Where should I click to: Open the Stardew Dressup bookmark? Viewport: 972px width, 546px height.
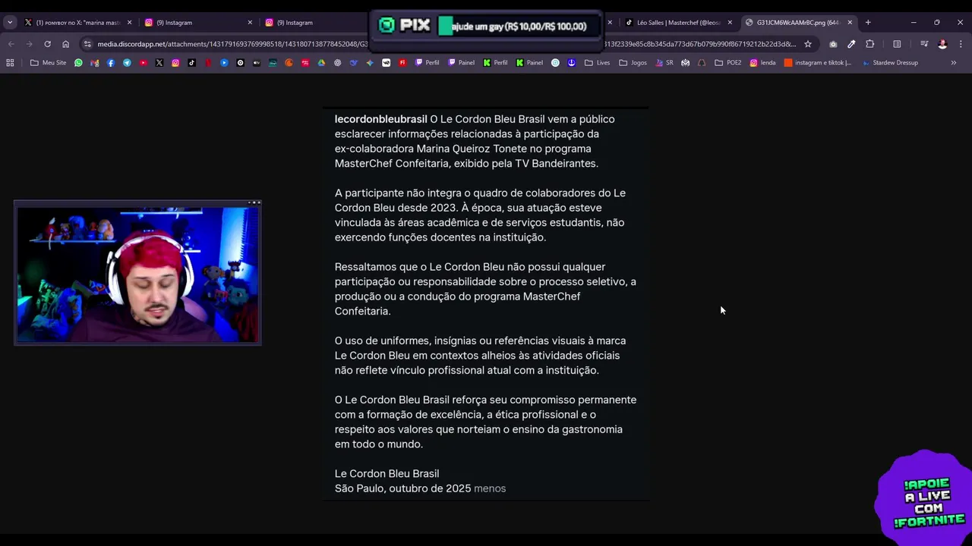click(x=890, y=63)
